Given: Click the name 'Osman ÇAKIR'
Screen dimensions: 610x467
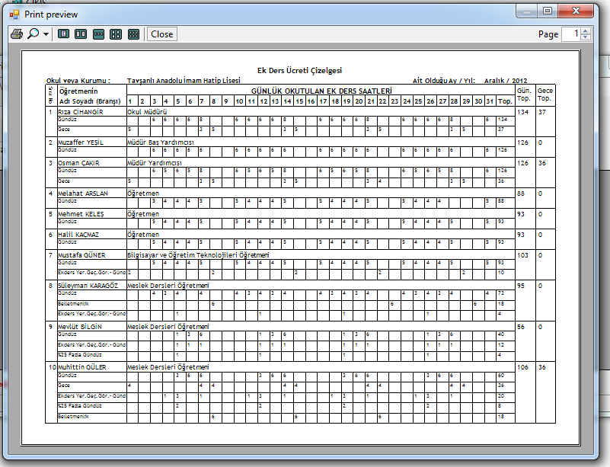Looking at the screenshot, I should click(x=78, y=163).
